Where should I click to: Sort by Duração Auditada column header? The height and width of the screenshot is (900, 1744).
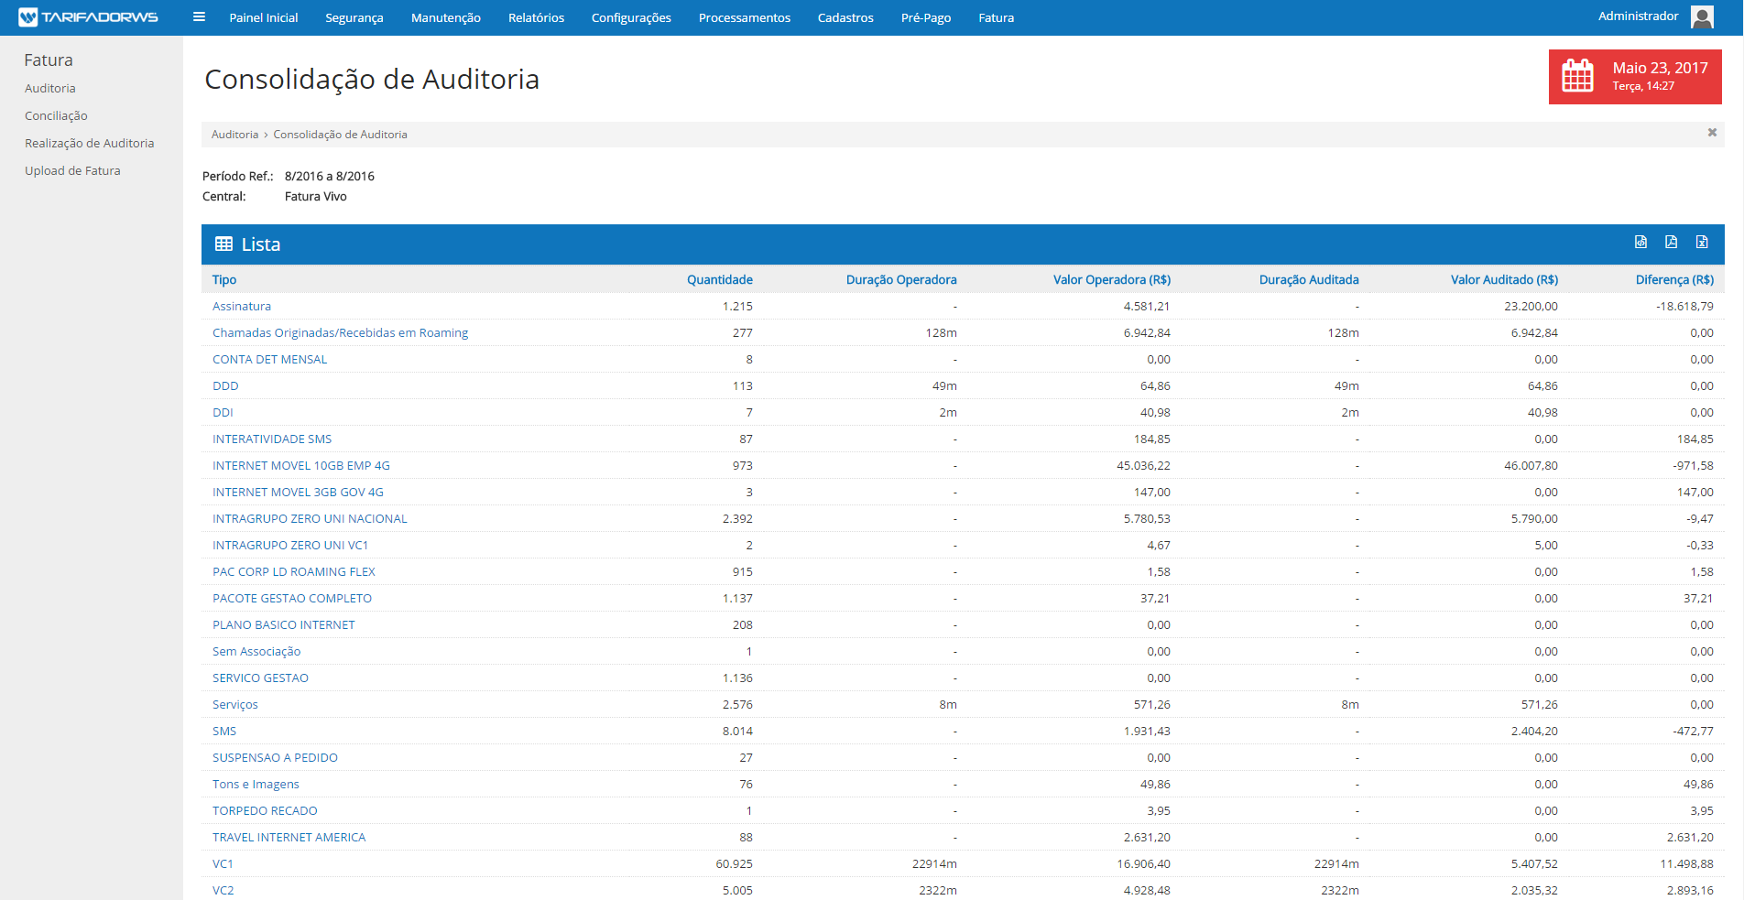1309,279
